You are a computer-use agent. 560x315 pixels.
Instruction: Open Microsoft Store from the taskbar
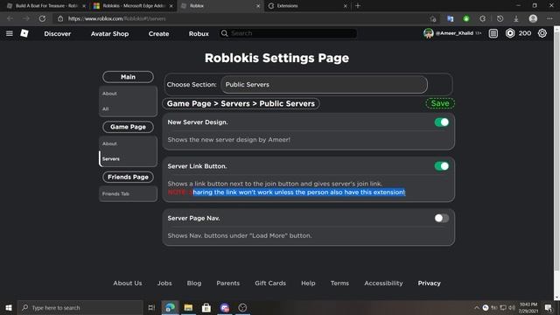(x=206, y=307)
